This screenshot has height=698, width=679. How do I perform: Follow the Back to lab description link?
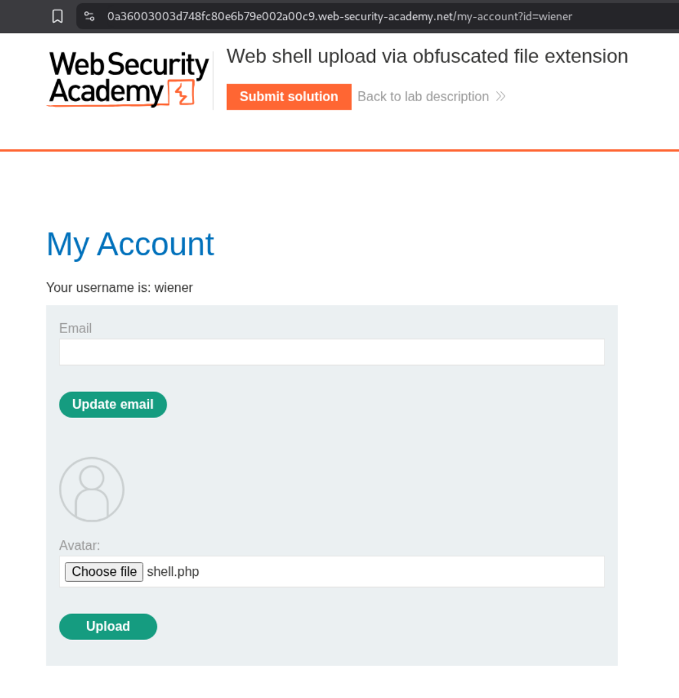(423, 97)
